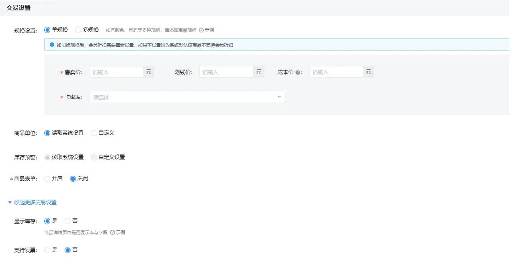The width and height of the screenshot is (512, 267).
Task: Choose 自定义 for 商品单位
Action: point(94,133)
